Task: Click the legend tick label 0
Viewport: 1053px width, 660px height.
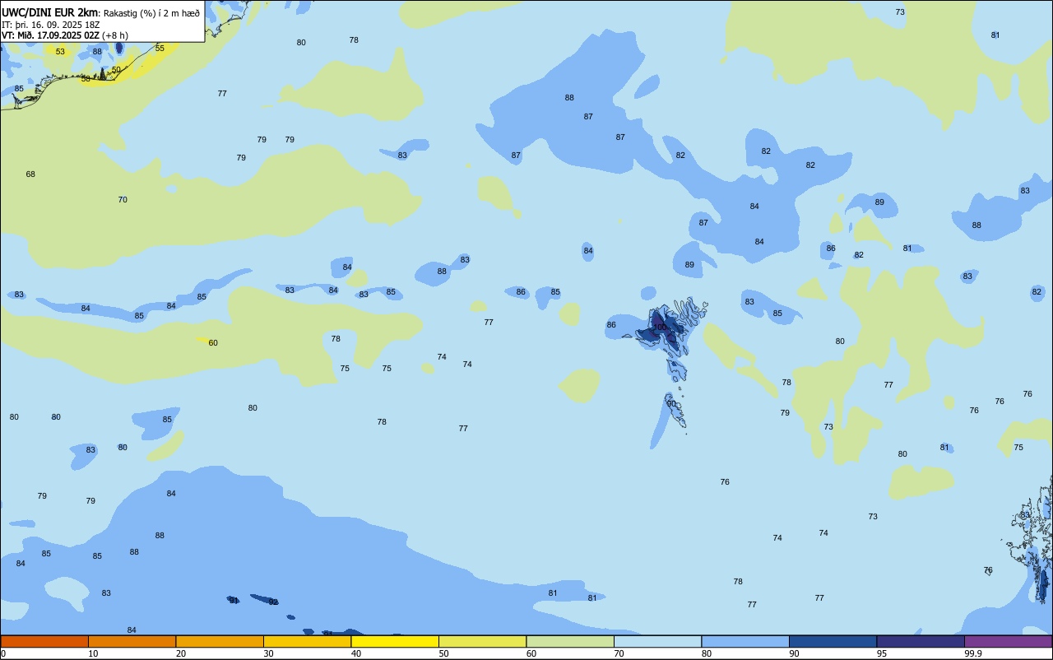Action: tap(3, 653)
